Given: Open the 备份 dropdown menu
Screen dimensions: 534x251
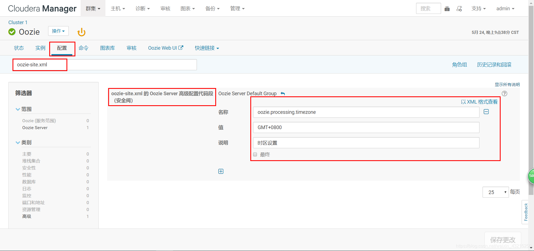Looking at the screenshot, I should click(212, 9).
